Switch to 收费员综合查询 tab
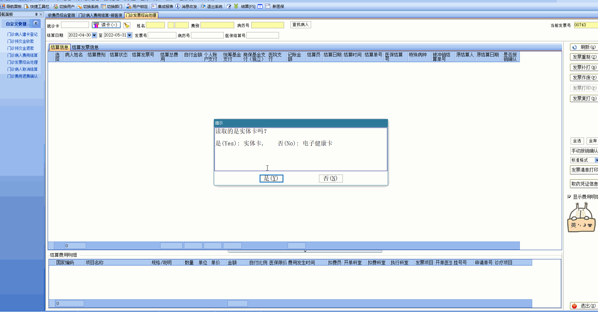Screen dimensions: 598x312 [61, 15]
